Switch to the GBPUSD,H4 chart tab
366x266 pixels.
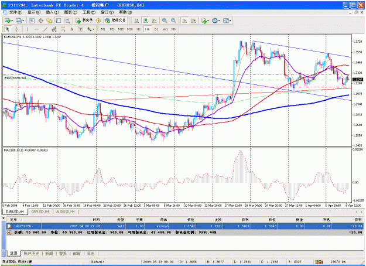pyautogui.click(x=40, y=212)
